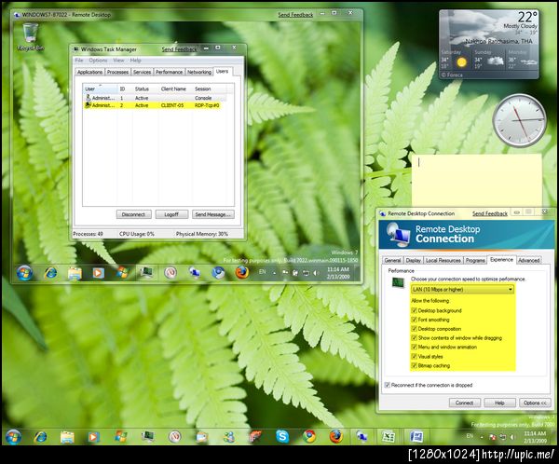Viewport: 559px width, 464px height.
Task: Launch Google Chrome from the local taskbar
Action: (x=309, y=437)
